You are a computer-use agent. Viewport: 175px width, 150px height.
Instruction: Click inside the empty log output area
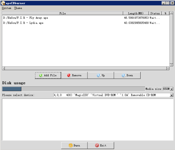click(87, 119)
